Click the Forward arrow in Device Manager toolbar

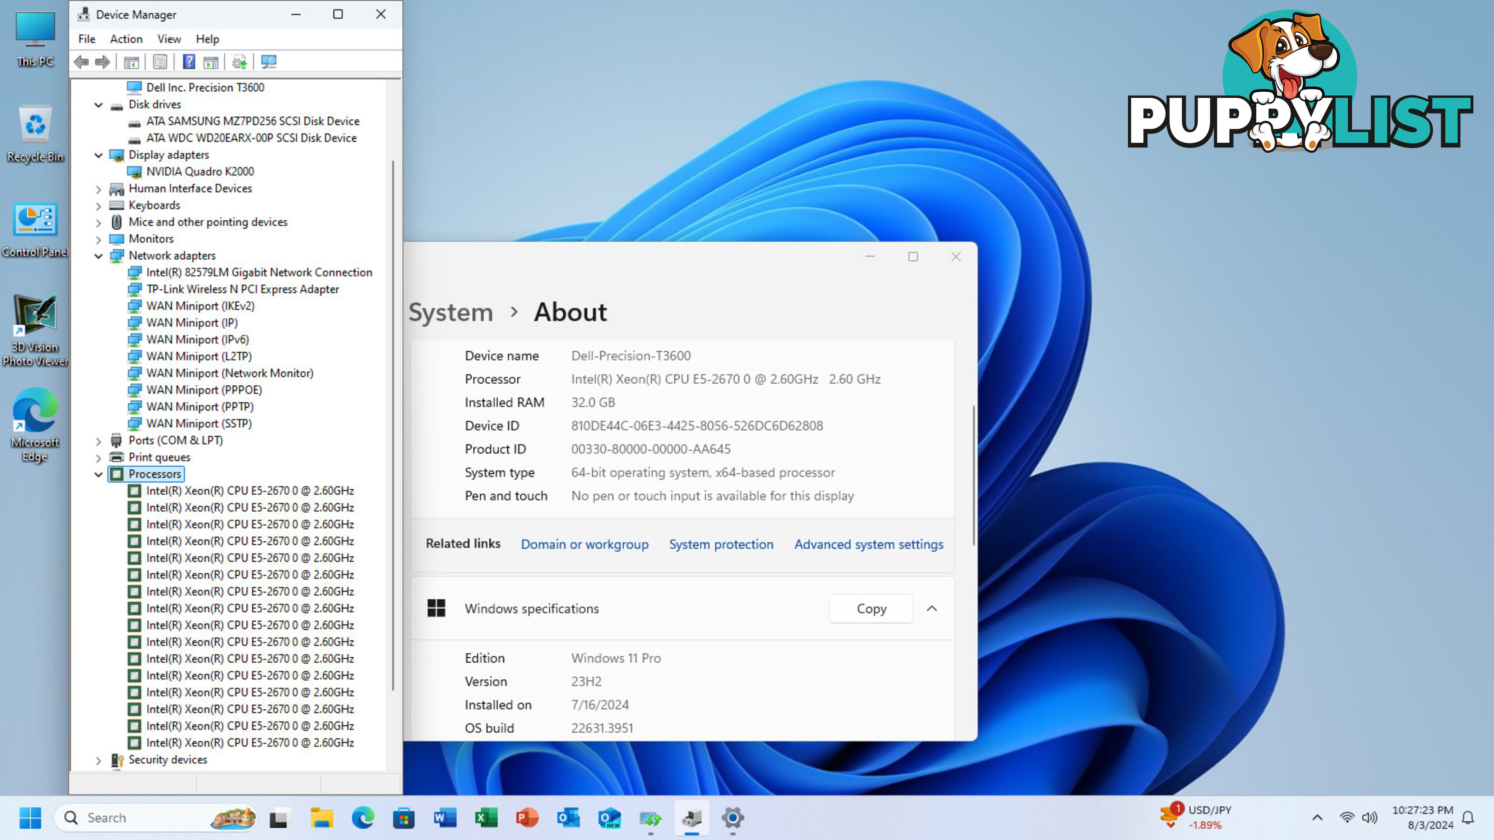tap(103, 62)
